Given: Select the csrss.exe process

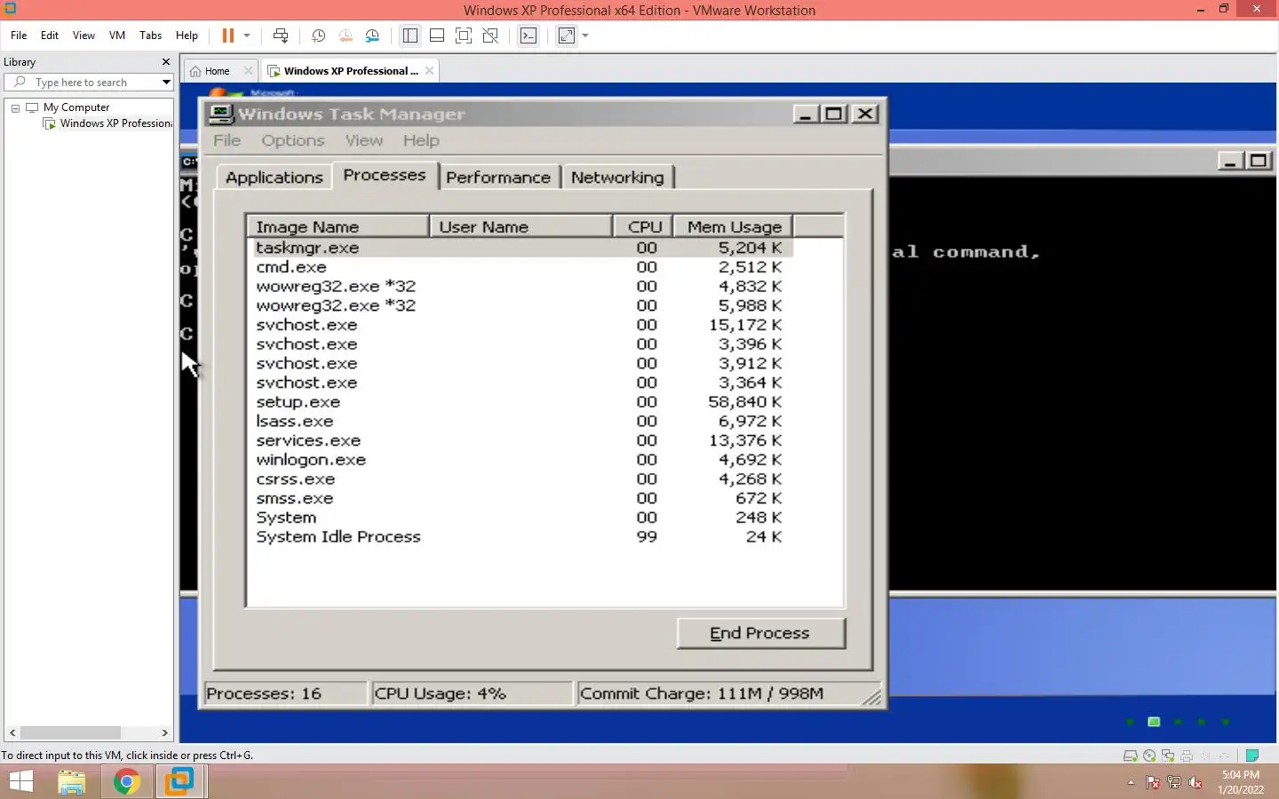Looking at the screenshot, I should [520, 479].
